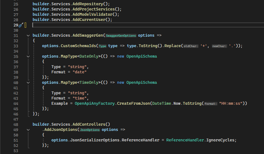Screen dimensions: 264x154
Task: Click AddJsonOptions on line 49
Action: tap(61, 130)
